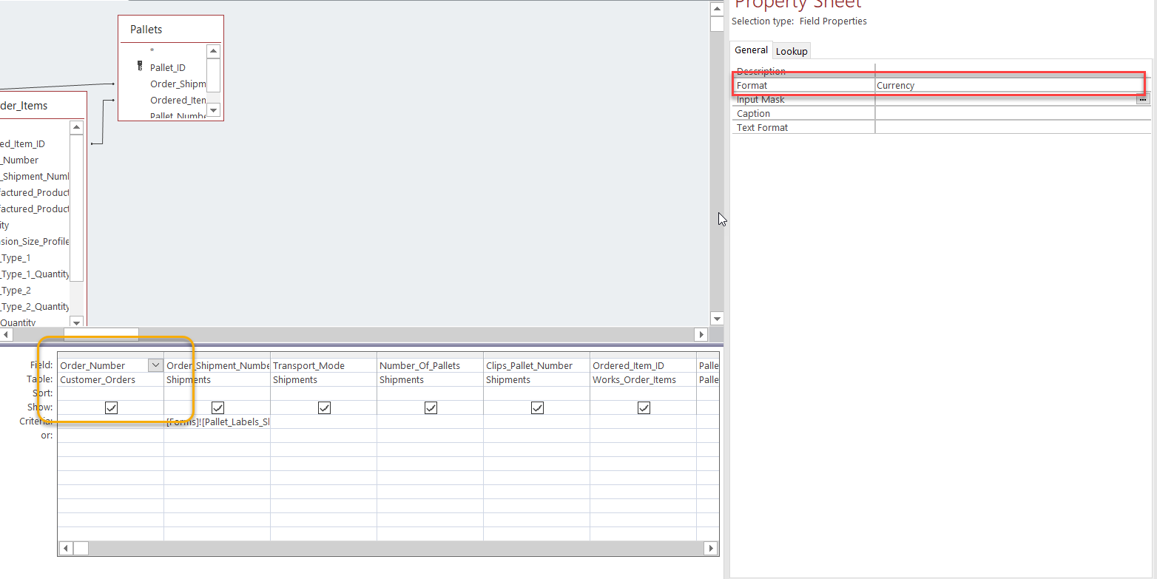The width and height of the screenshot is (1157, 579).
Task: Toggle Show checkbox for Order_Number column
Action: pyautogui.click(x=111, y=407)
